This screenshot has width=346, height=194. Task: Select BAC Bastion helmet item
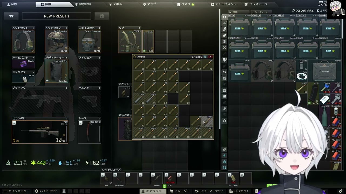(56, 41)
